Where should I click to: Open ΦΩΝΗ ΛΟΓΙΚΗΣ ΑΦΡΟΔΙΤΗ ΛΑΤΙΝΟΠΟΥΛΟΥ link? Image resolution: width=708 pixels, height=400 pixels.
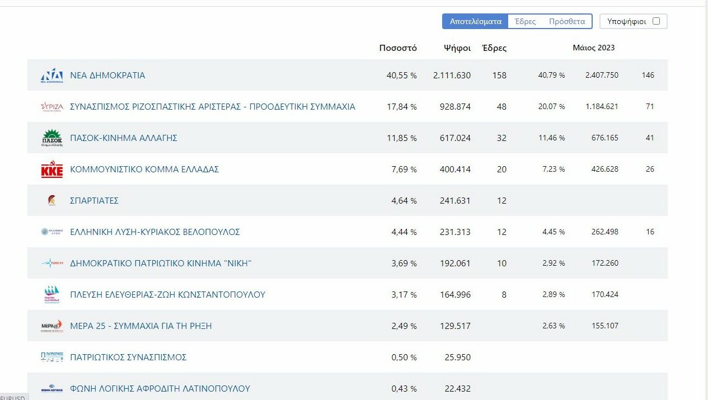tap(160, 388)
